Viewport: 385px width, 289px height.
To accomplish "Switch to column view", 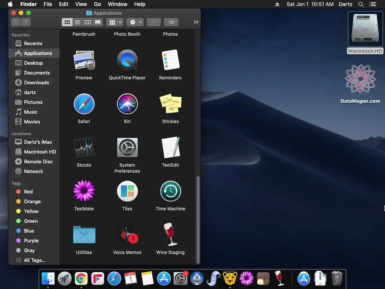I will click(x=88, y=22).
